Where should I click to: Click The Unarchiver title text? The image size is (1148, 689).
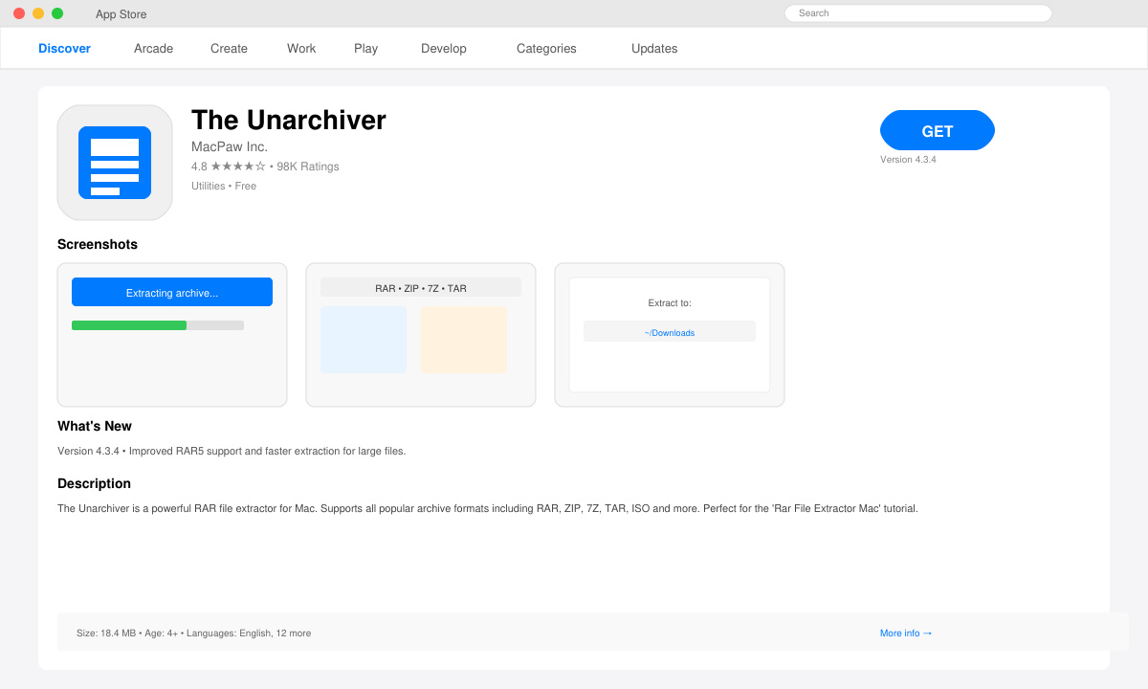[289, 120]
